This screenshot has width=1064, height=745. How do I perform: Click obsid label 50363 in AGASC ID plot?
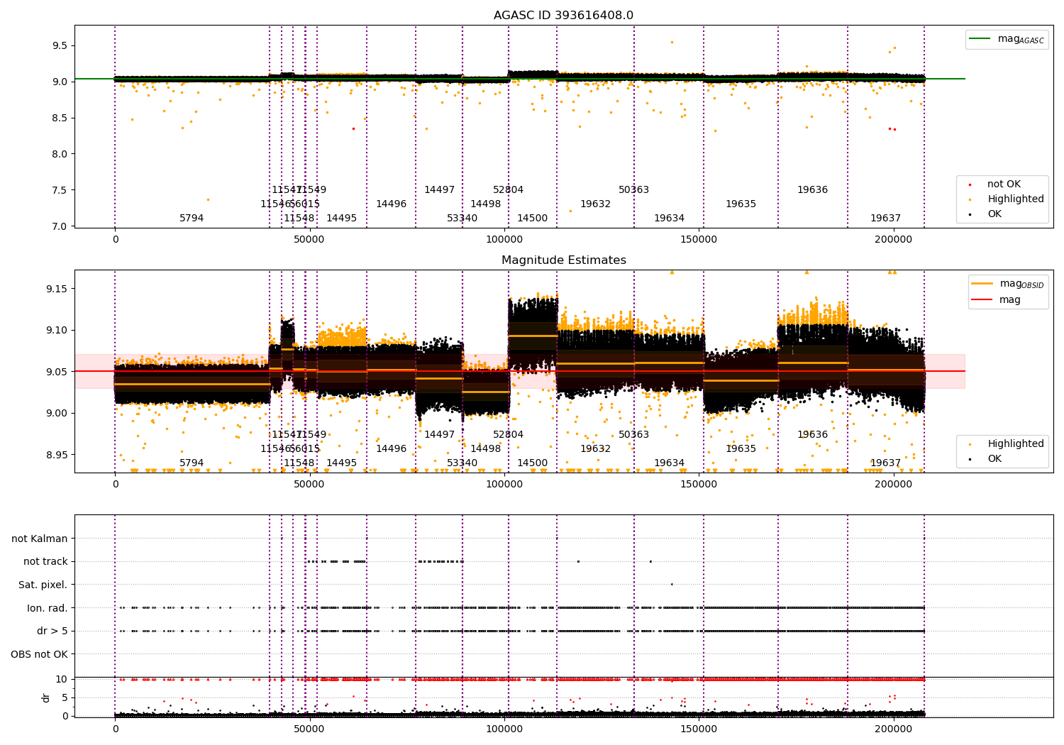point(634,190)
